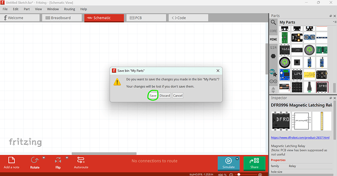This screenshot has width=337, height=176.
Task: Select the DFR0996 relay part thumbnail
Action: point(322,87)
